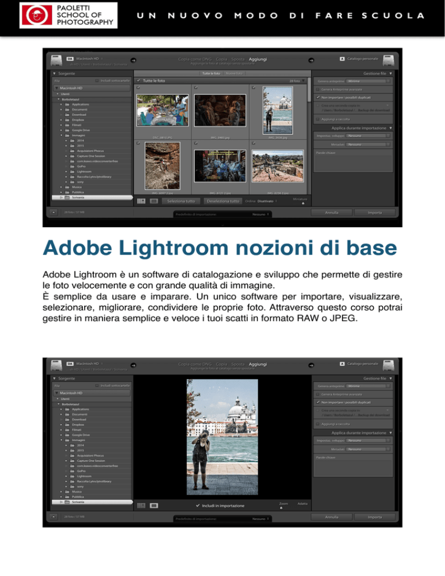
Task: Collapse the 'Gestione file' panel in the top dialog
Action: point(391,74)
